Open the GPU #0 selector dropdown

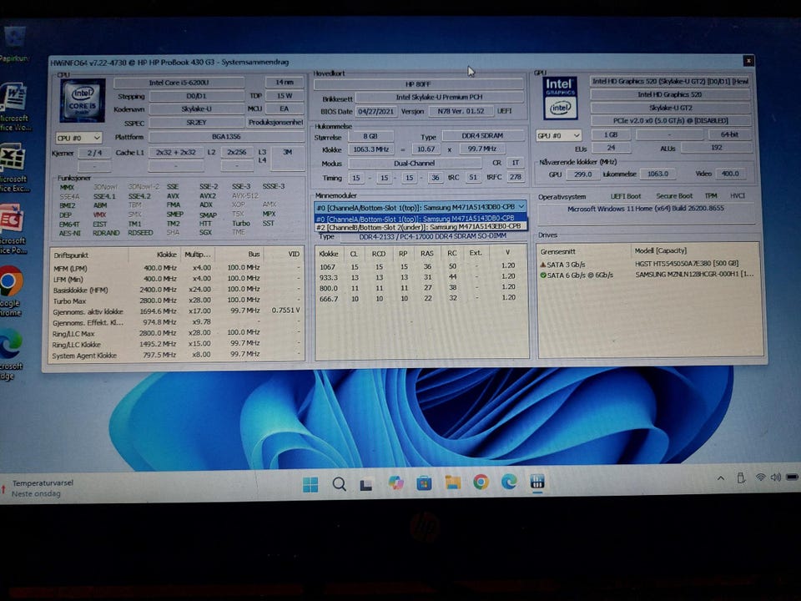[x=559, y=135]
